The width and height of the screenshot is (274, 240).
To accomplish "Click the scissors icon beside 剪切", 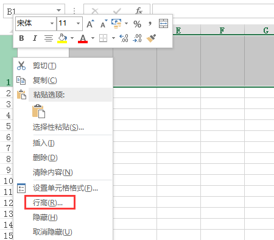I will (21, 66).
